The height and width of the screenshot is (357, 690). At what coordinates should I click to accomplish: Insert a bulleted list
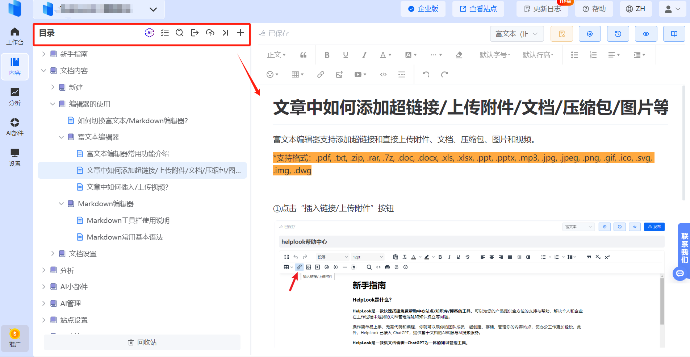574,55
